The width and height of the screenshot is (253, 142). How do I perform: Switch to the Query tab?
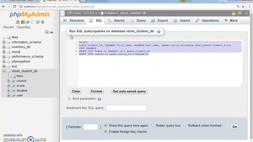coord(138,21)
